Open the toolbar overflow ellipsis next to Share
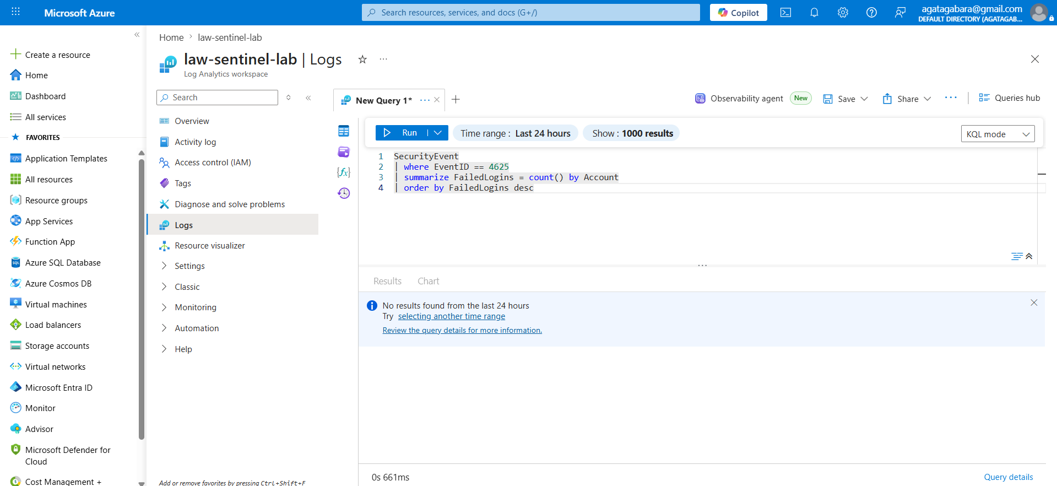This screenshot has width=1057, height=486. point(951,98)
